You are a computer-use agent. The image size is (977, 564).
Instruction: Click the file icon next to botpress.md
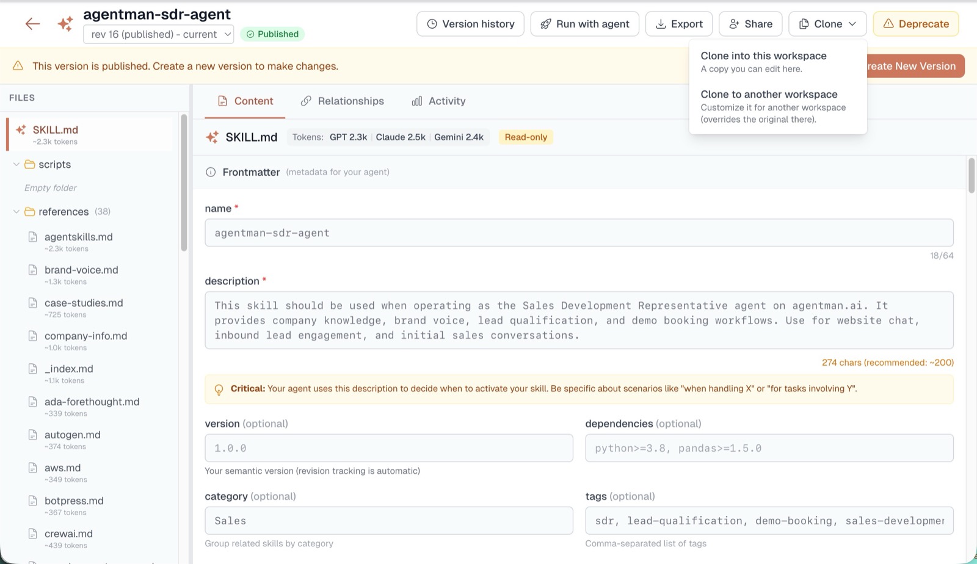pyautogui.click(x=33, y=501)
